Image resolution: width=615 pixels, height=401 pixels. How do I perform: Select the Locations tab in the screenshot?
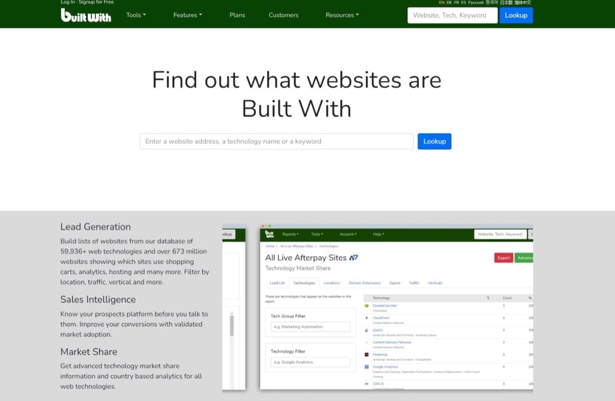(x=332, y=283)
